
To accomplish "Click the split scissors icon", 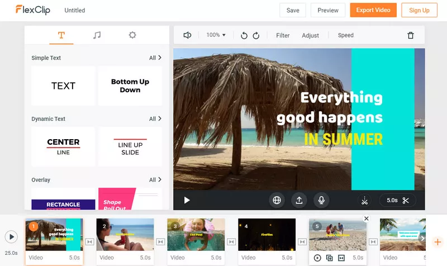I will pyautogui.click(x=365, y=201).
